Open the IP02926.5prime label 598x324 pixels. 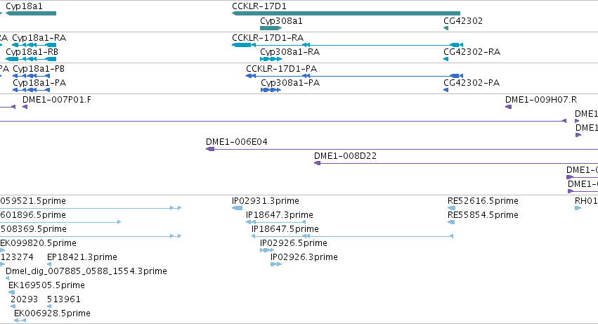[294, 243]
